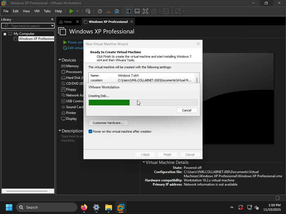
Task: Close the Home tab
Action: click(x=77, y=22)
